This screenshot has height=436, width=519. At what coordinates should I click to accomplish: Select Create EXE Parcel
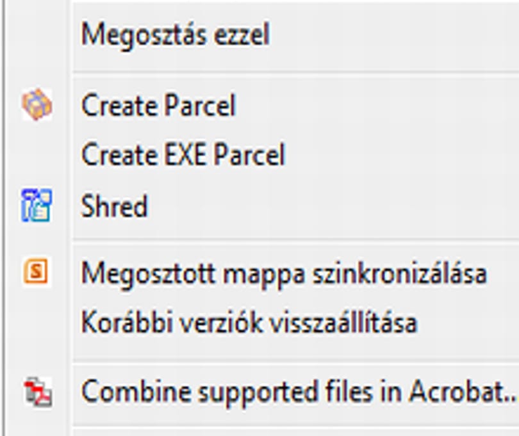[x=183, y=154]
